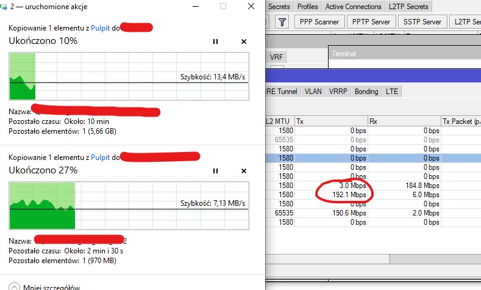This screenshot has width=481, height=290.
Task: Select the row with Tx 190.6 Mbps
Action: (x=373, y=213)
